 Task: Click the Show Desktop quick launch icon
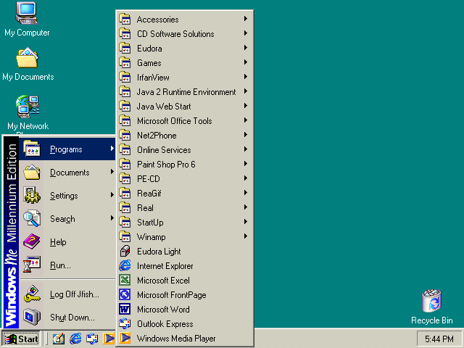coord(58,339)
